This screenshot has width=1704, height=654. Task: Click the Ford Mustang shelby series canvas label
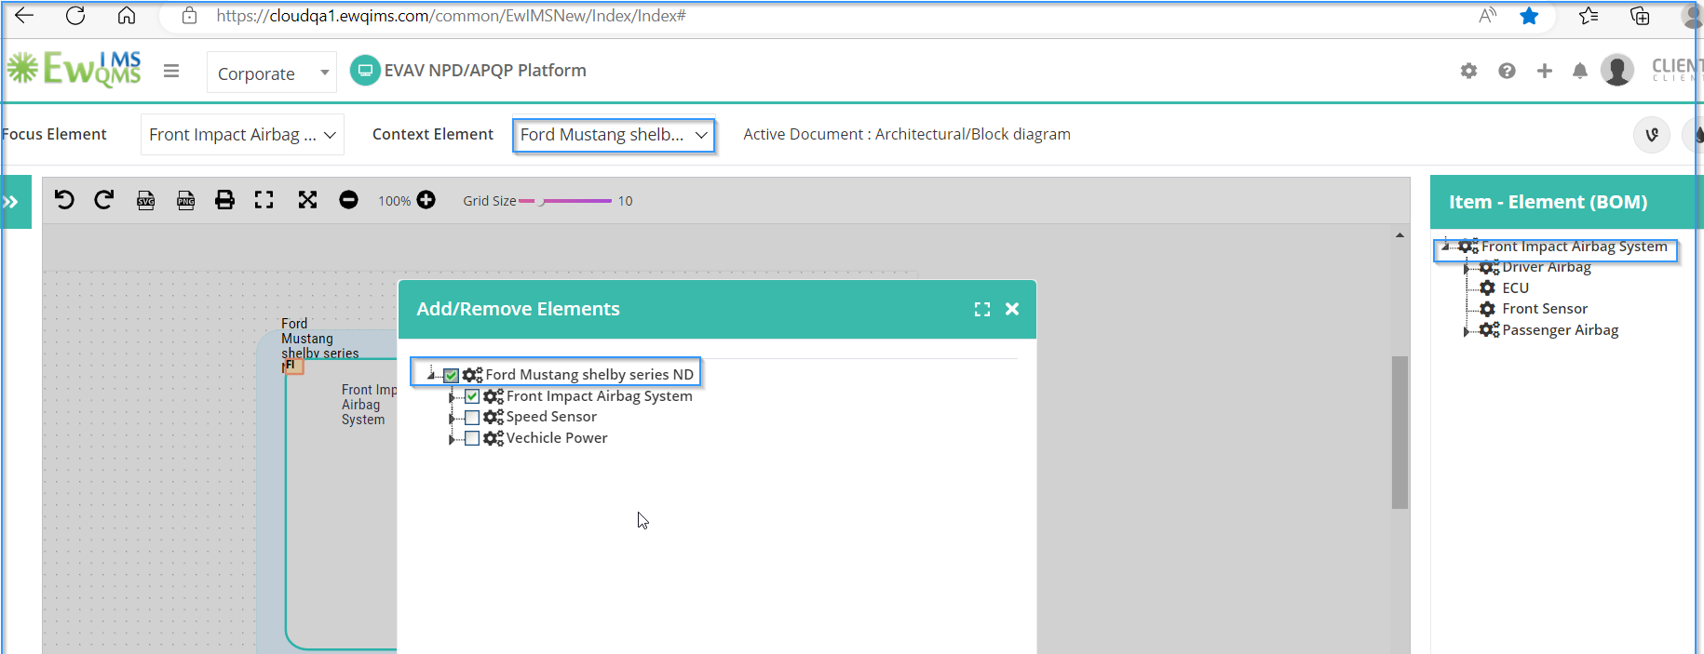[x=320, y=339]
